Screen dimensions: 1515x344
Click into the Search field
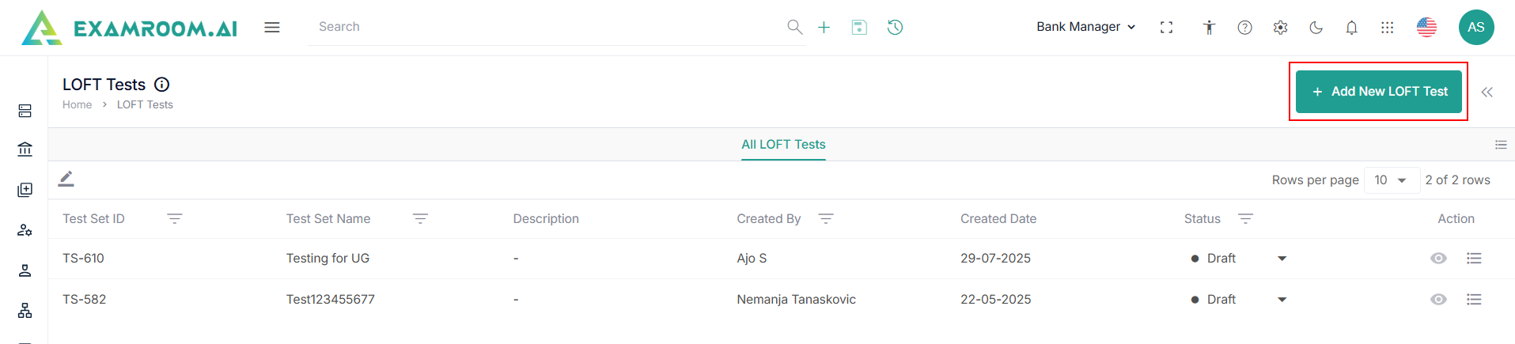click(x=546, y=27)
